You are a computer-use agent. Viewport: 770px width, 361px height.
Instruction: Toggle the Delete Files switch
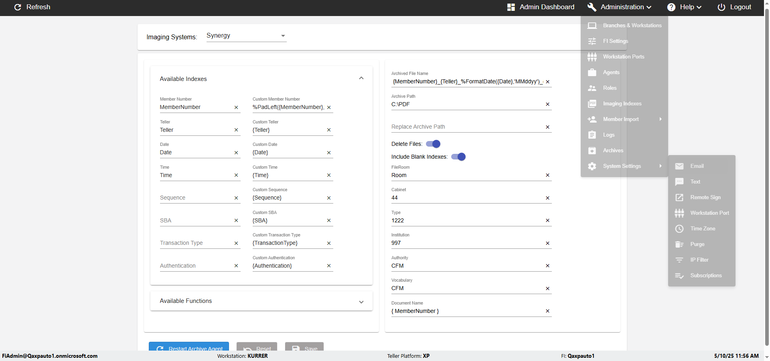click(433, 144)
